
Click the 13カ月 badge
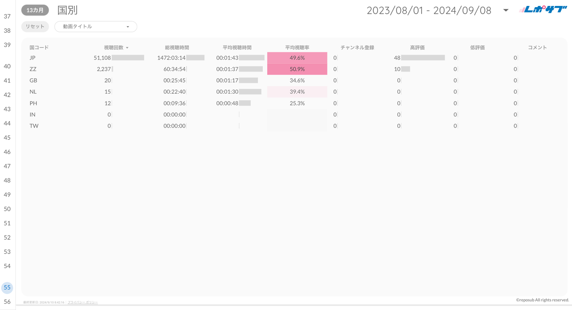(x=35, y=10)
